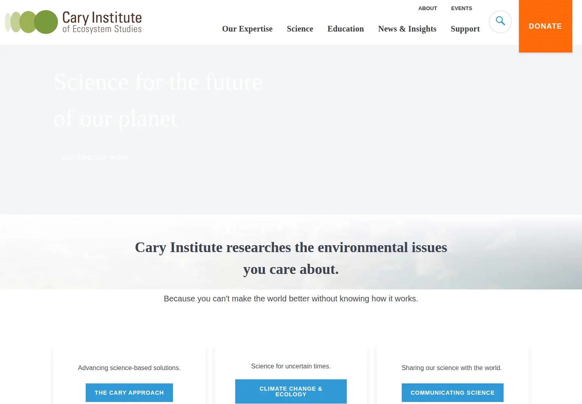Click the magnifying glass search icon

point(500,21)
